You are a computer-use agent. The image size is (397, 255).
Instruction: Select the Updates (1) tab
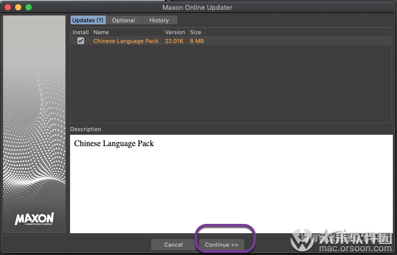pyautogui.click(x=88, y=20)
